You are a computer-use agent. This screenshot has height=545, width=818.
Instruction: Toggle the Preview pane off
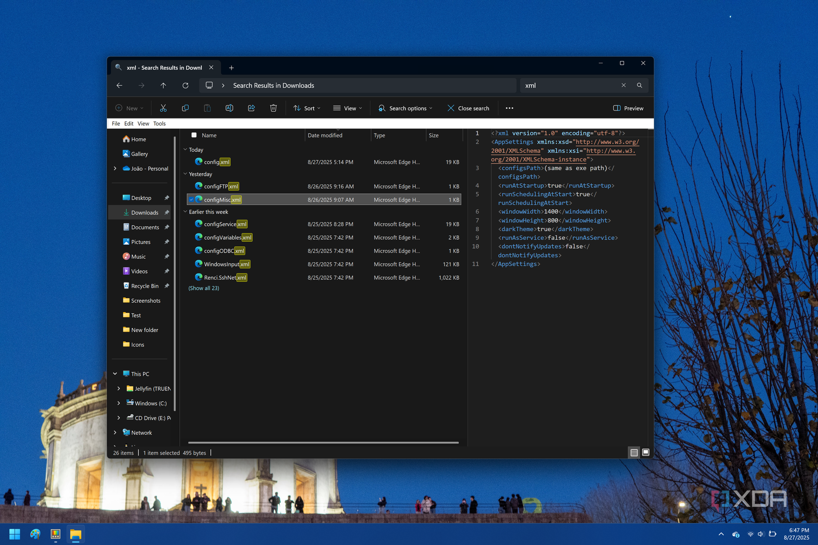pyautogui.click(x=628, y=108)
